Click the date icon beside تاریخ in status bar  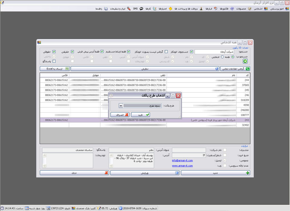(48, 208)
